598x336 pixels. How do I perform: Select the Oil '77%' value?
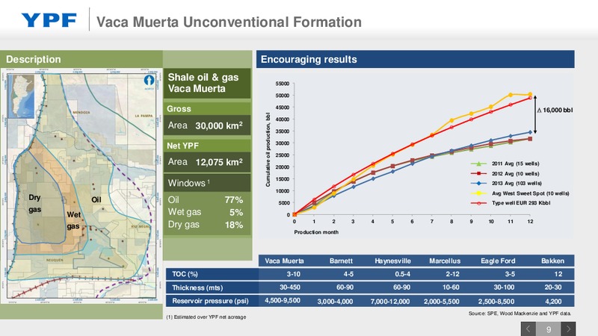pos(233,200)
